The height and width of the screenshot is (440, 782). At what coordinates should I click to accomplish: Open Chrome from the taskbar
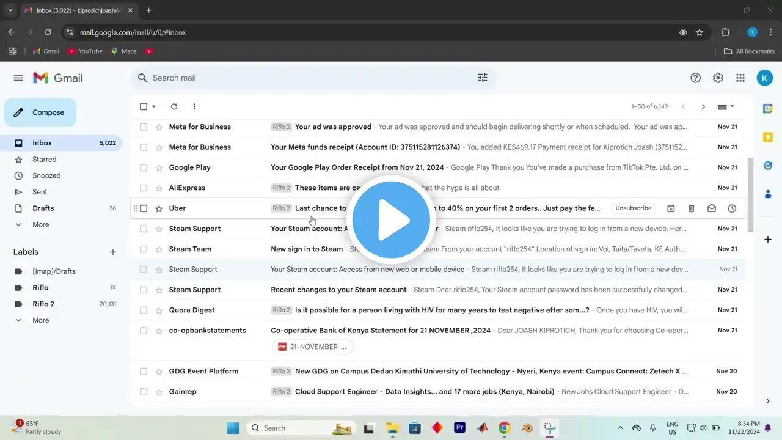click(504, 428)
